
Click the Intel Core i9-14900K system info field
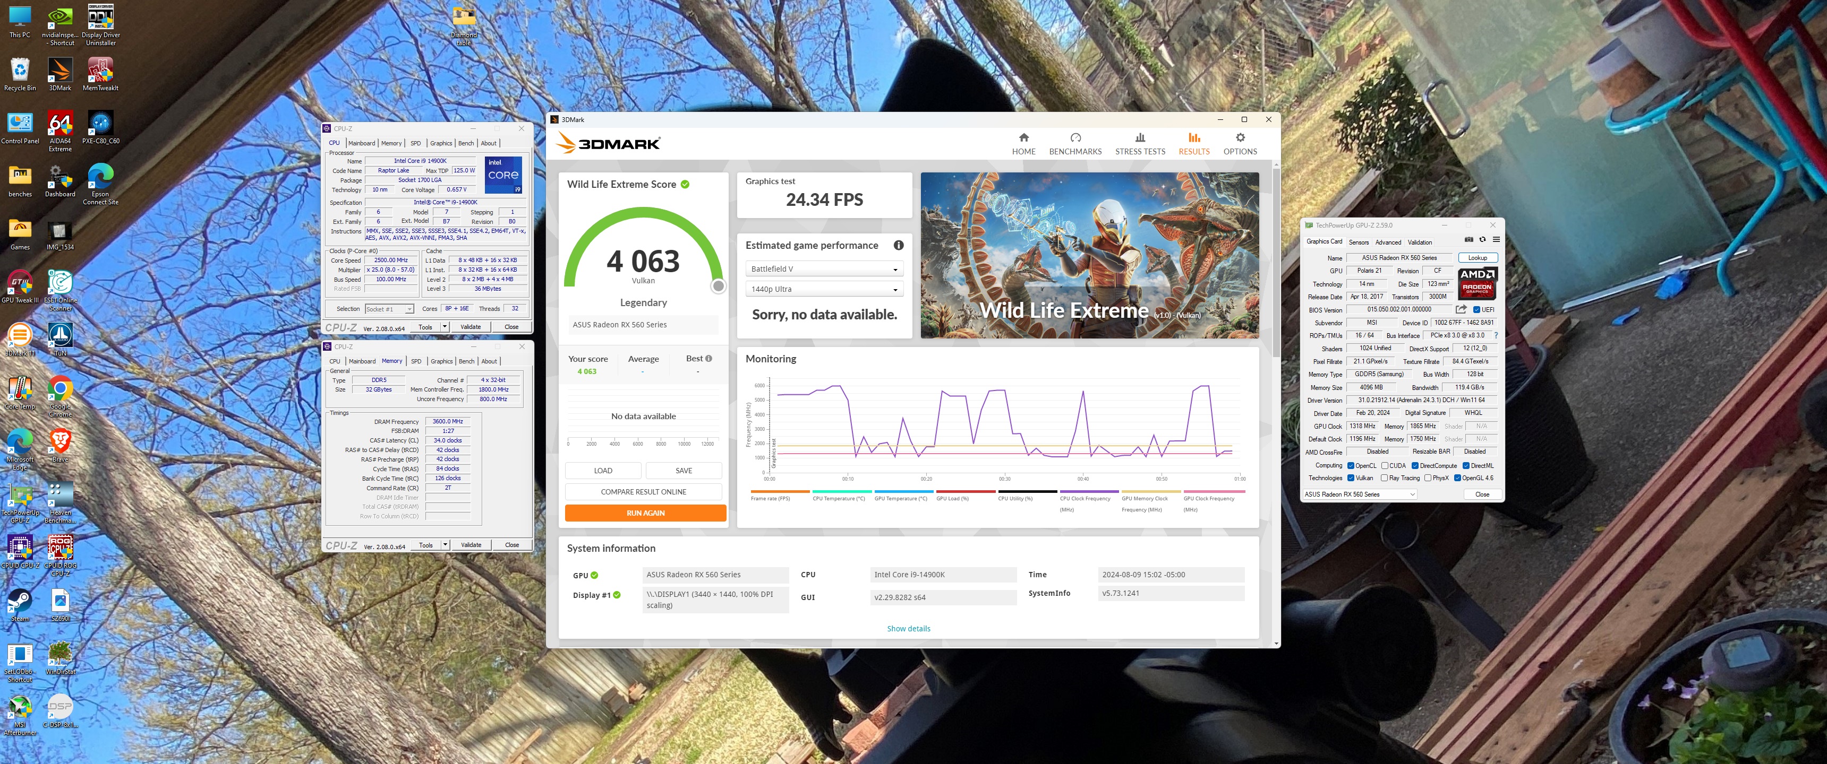[x=943, y=575]
